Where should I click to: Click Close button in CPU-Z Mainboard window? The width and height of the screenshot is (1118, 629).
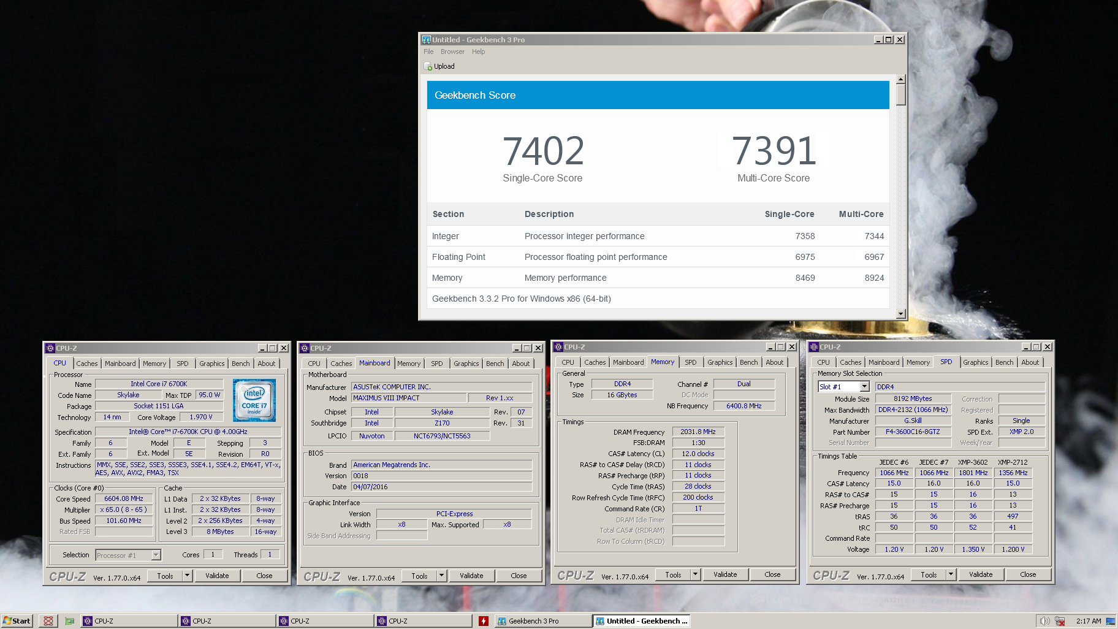click(x=519, y=576)
